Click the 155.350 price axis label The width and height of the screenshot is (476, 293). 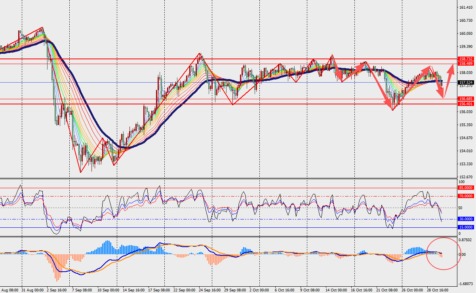point(465,125)
